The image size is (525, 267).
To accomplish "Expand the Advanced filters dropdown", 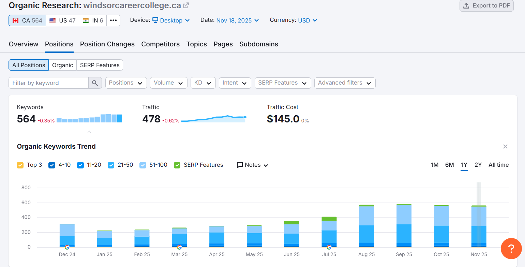I will pos(344,83).
